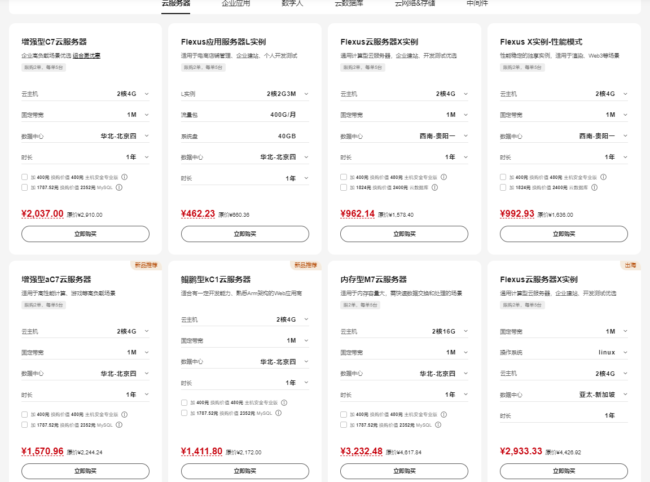Purchase Flexus X实例-性能模式 with 立即购买

[x=564, y=234]
